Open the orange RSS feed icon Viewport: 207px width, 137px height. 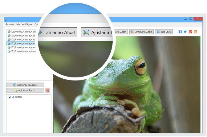click(195, 32)
